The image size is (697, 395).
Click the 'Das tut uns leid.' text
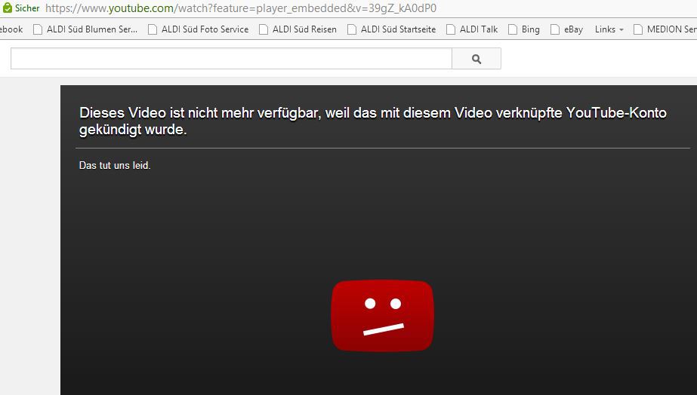coord(115,166)
